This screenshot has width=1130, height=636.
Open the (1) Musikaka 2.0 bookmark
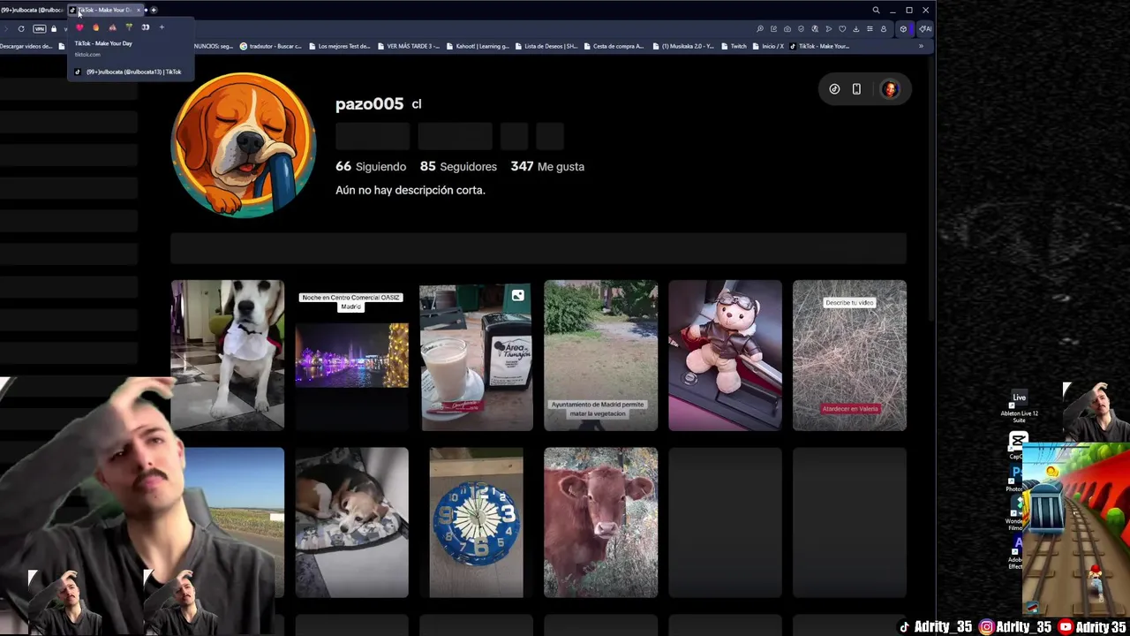pyautogui.click(x=682, y=46)
